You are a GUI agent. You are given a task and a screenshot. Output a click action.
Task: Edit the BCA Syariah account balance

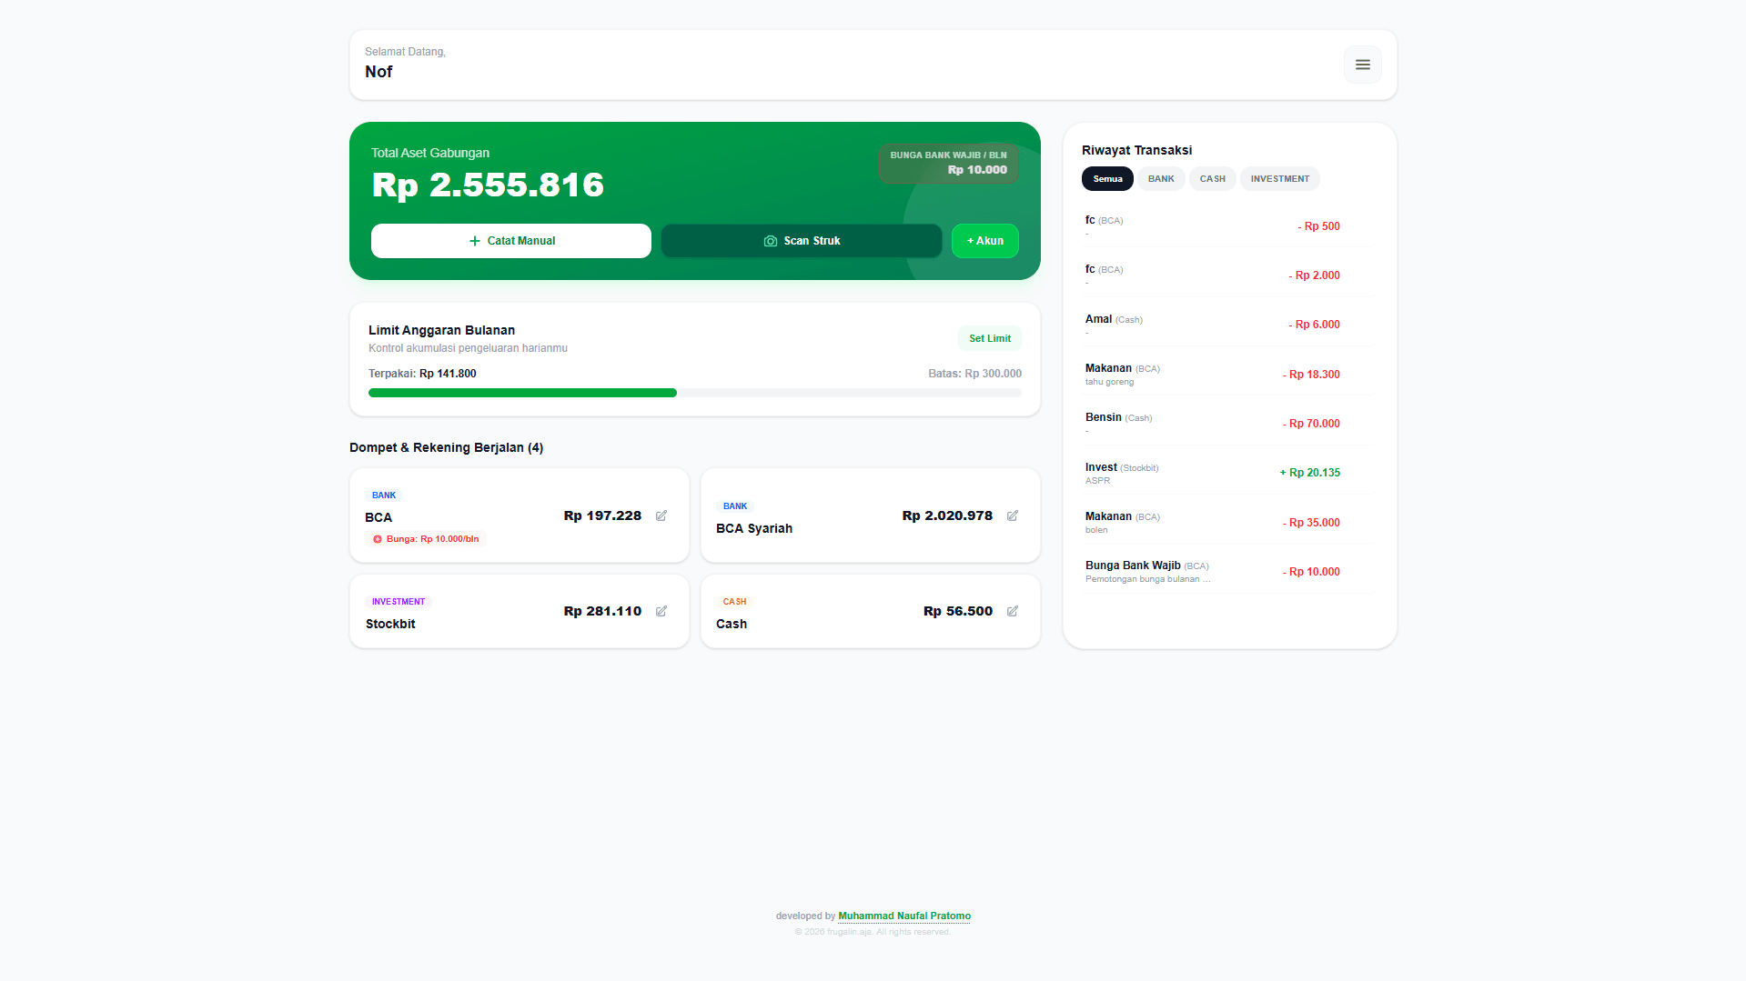point(1013,516)
